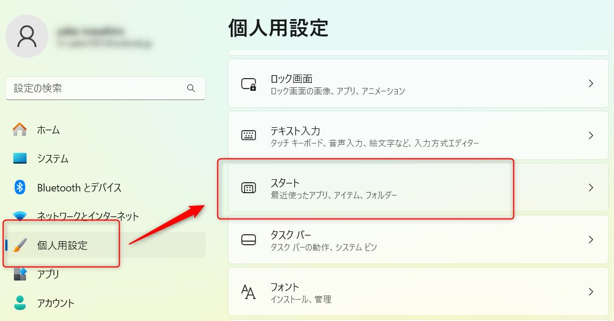Click the アプリ icon in sidebar
Viewport: 614px width, 321px height.
[x=20, y=274]
